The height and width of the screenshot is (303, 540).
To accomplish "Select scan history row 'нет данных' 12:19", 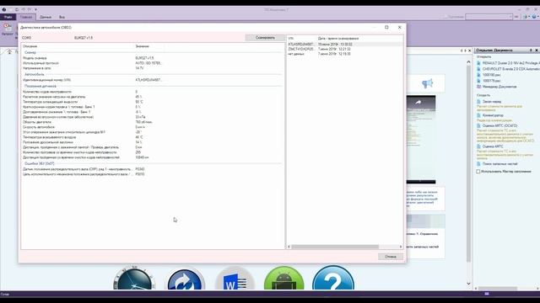I will tap(345, 54).
